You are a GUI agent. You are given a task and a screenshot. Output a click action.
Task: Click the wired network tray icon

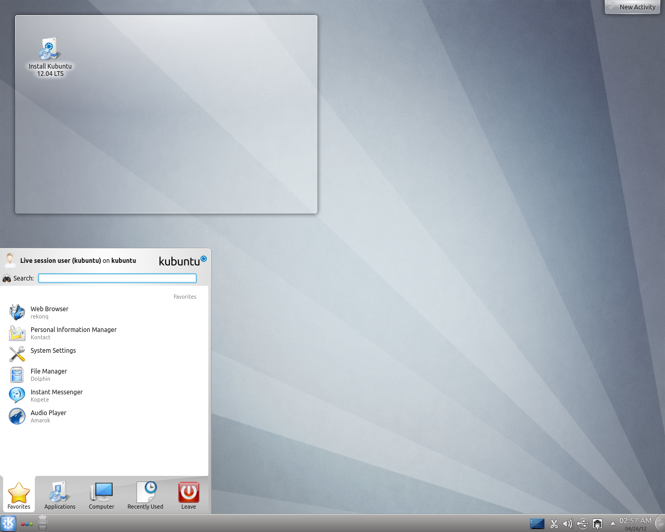pos(597,524)
